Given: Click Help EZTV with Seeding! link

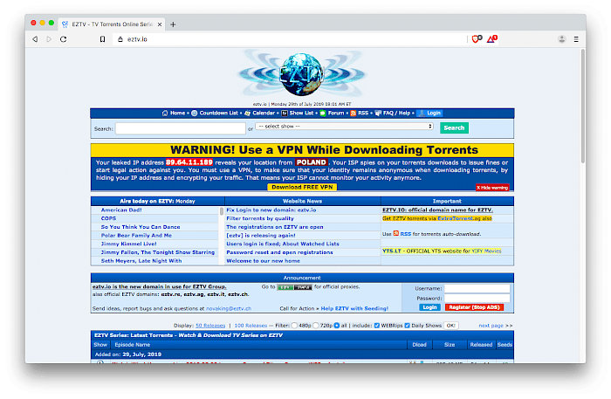Looking at the screenshot, I should [x=354, y=308].
